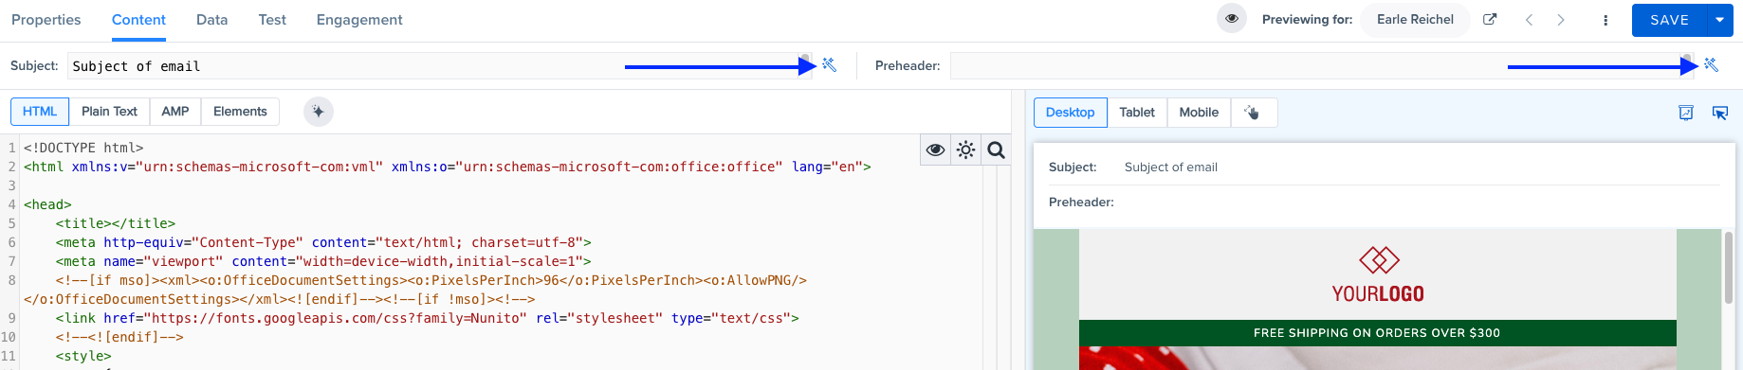This screenshot has height=370, width=1743.
Task: Click the Earle Reichel recipient chip
Action: [x=1415, y=20]
